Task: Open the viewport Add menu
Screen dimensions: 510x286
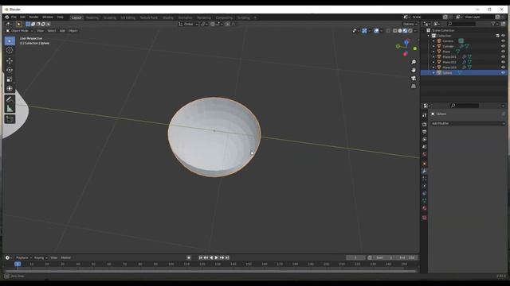Action: click(x=62, y=31)
